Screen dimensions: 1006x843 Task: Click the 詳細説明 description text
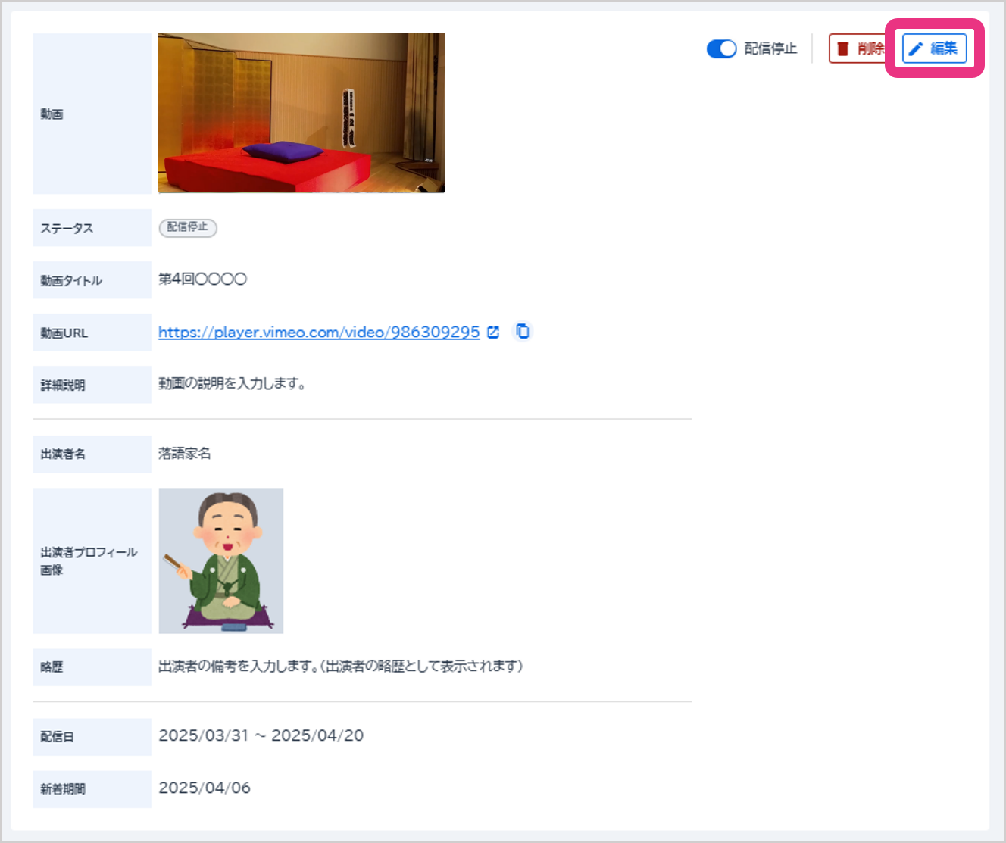[232, 384]
